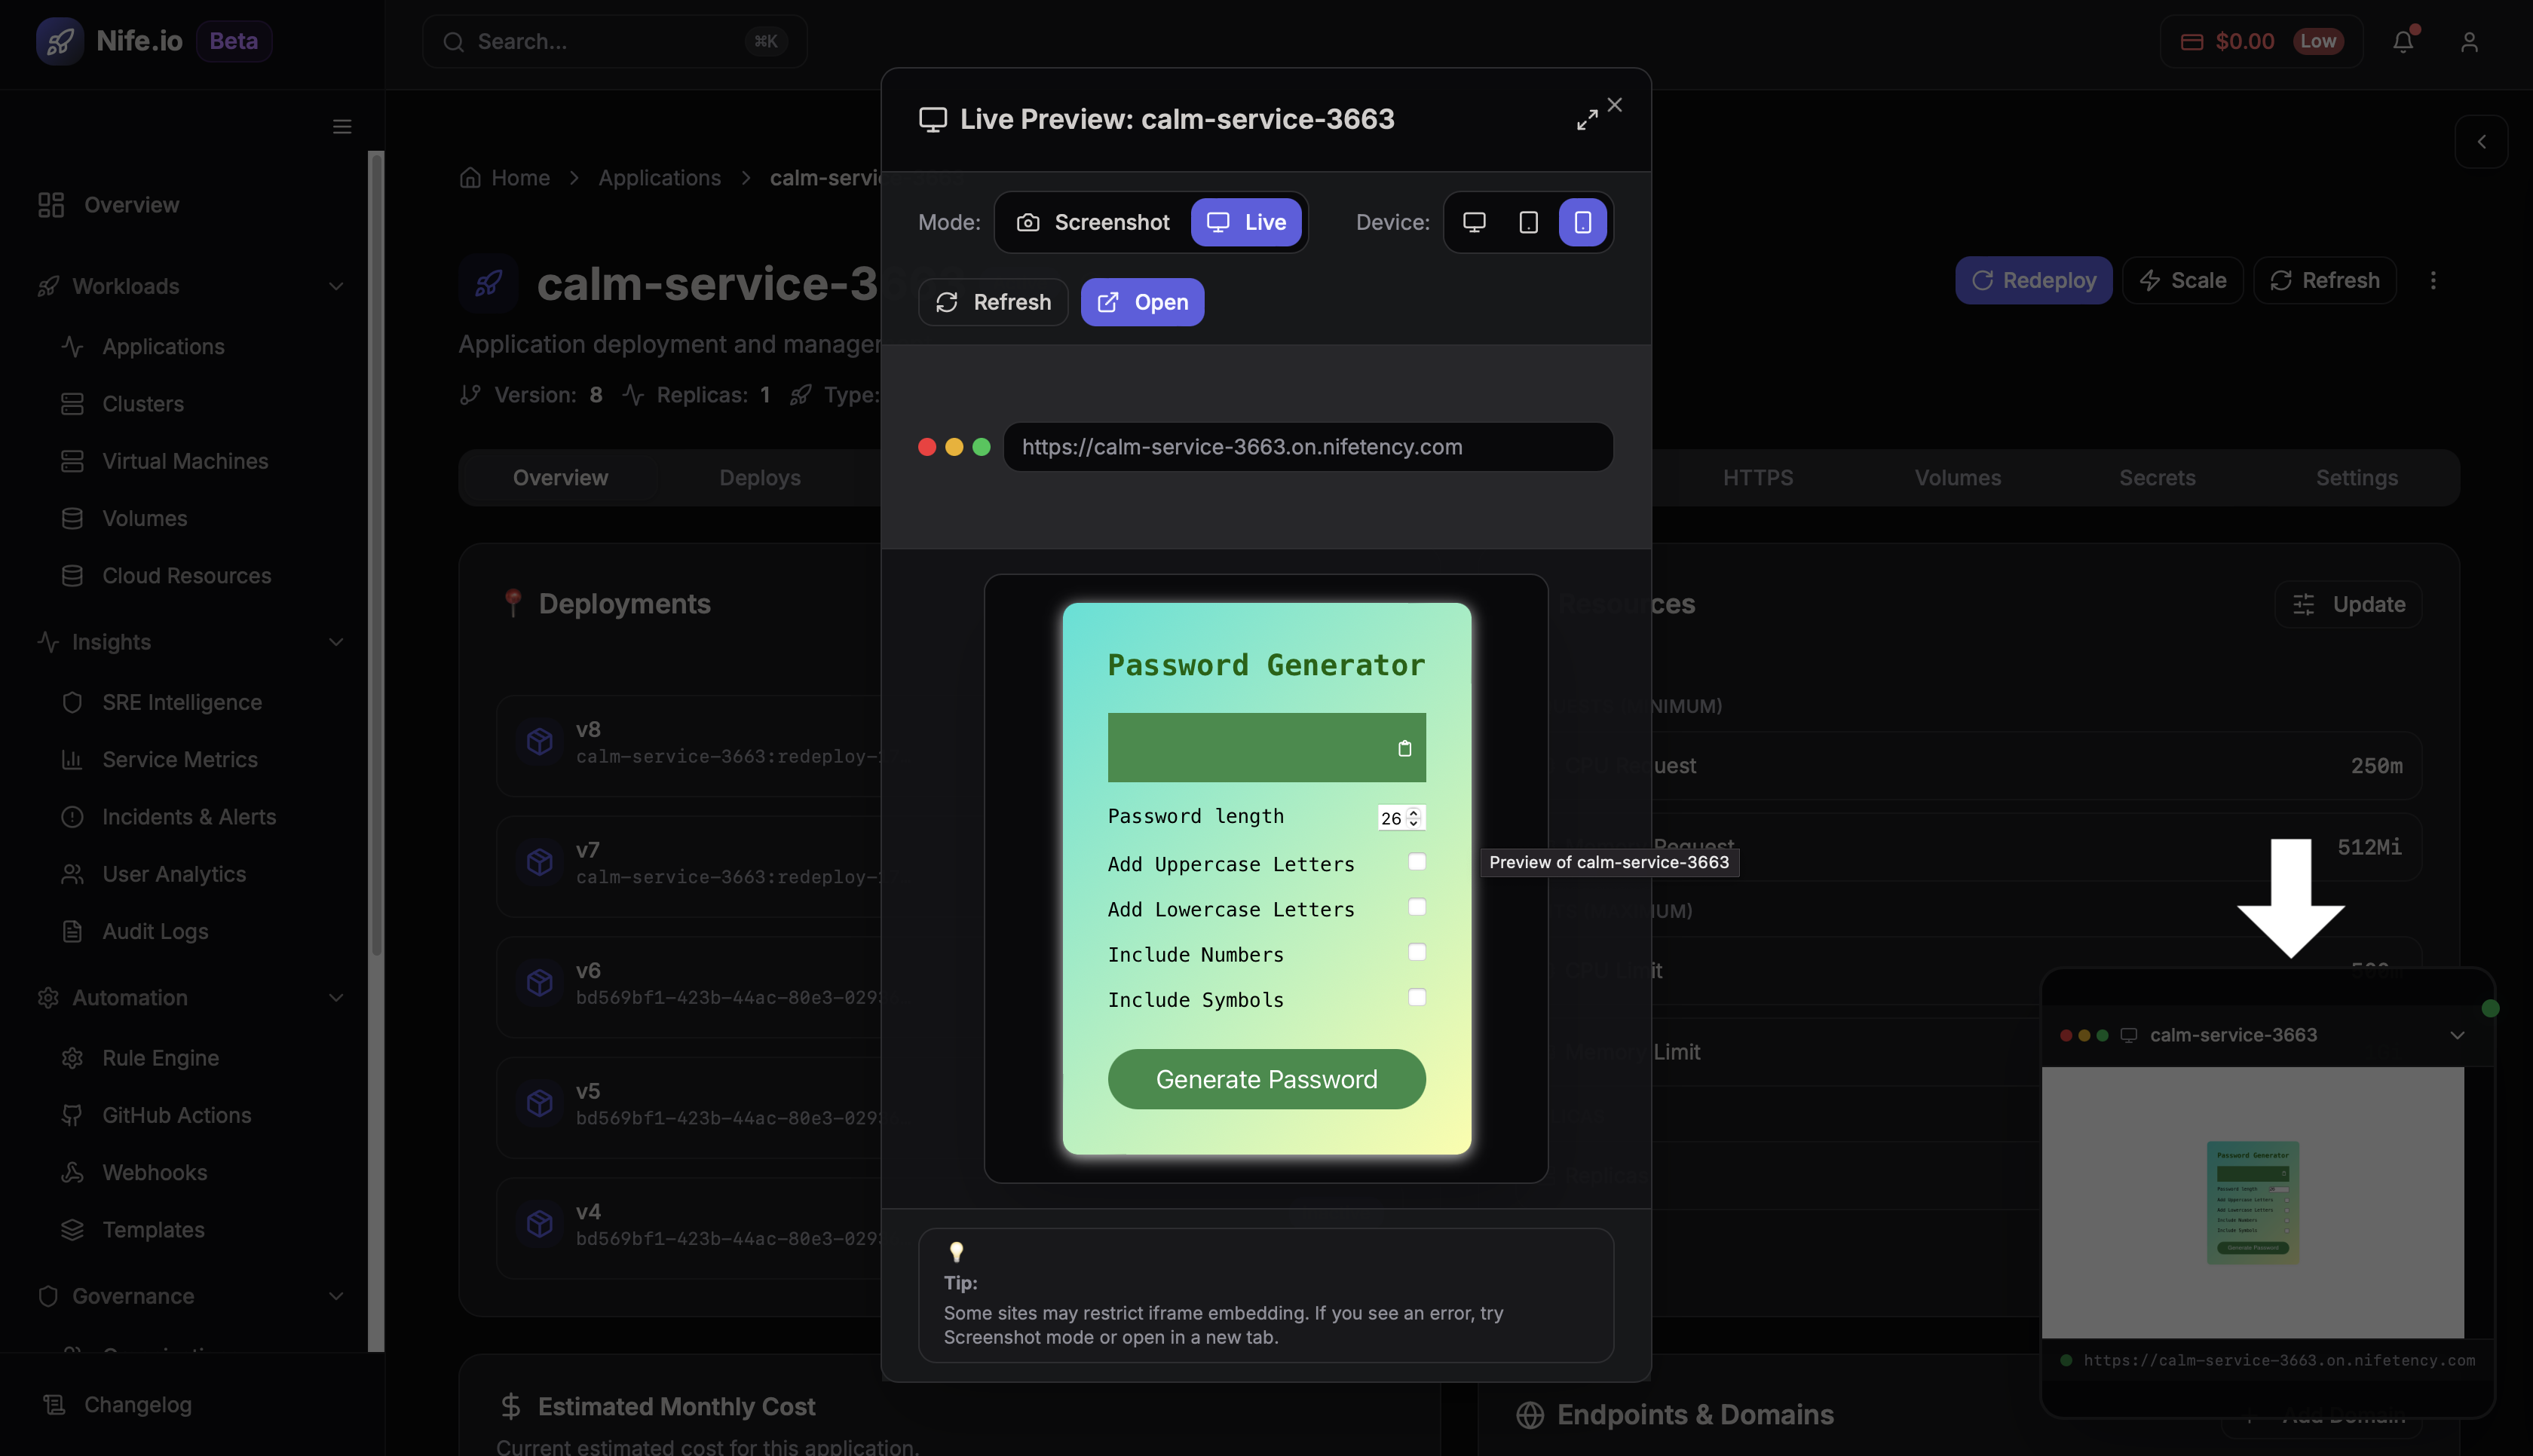Expand the mini preview window chevron
Screen dimensions: 2533x1456
(x=2458, y=1035)
